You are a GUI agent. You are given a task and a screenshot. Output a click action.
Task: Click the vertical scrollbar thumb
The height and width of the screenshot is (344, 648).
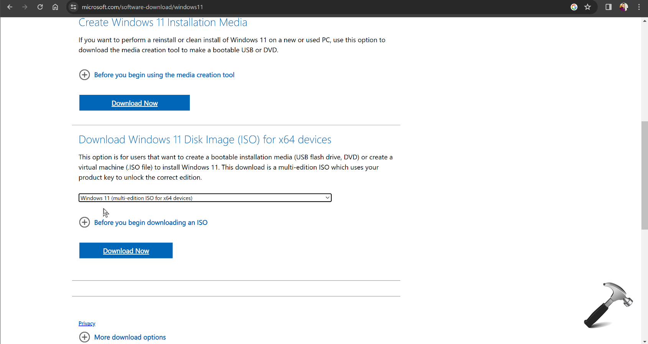pyautogui.click(x=645, y=175)
